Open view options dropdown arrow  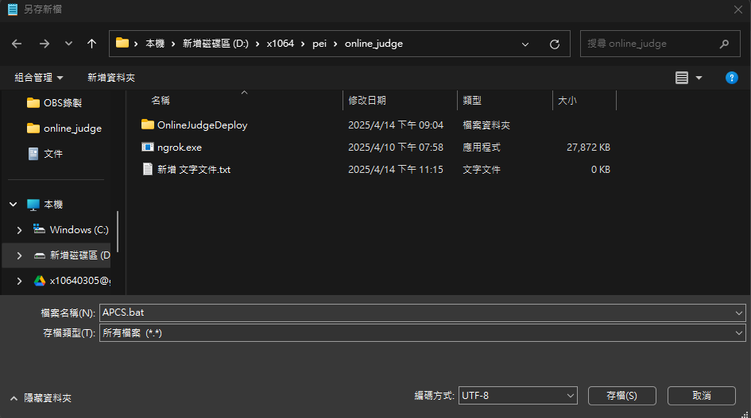point(699,78)
